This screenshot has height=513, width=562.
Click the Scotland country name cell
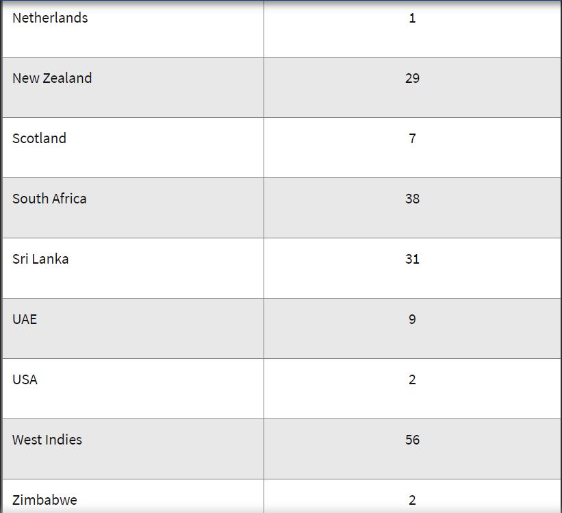click(39, 138)
